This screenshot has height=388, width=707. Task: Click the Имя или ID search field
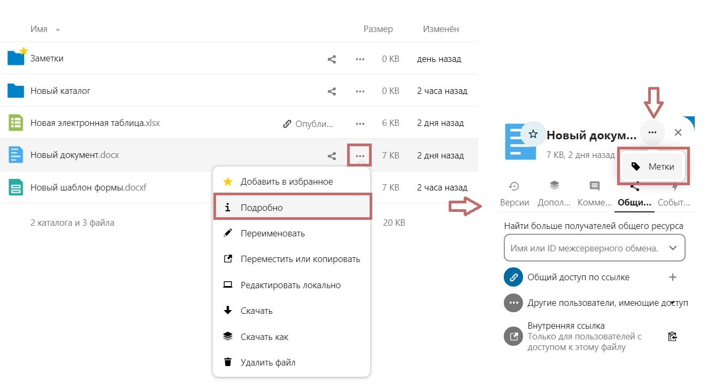click(585, 248)
